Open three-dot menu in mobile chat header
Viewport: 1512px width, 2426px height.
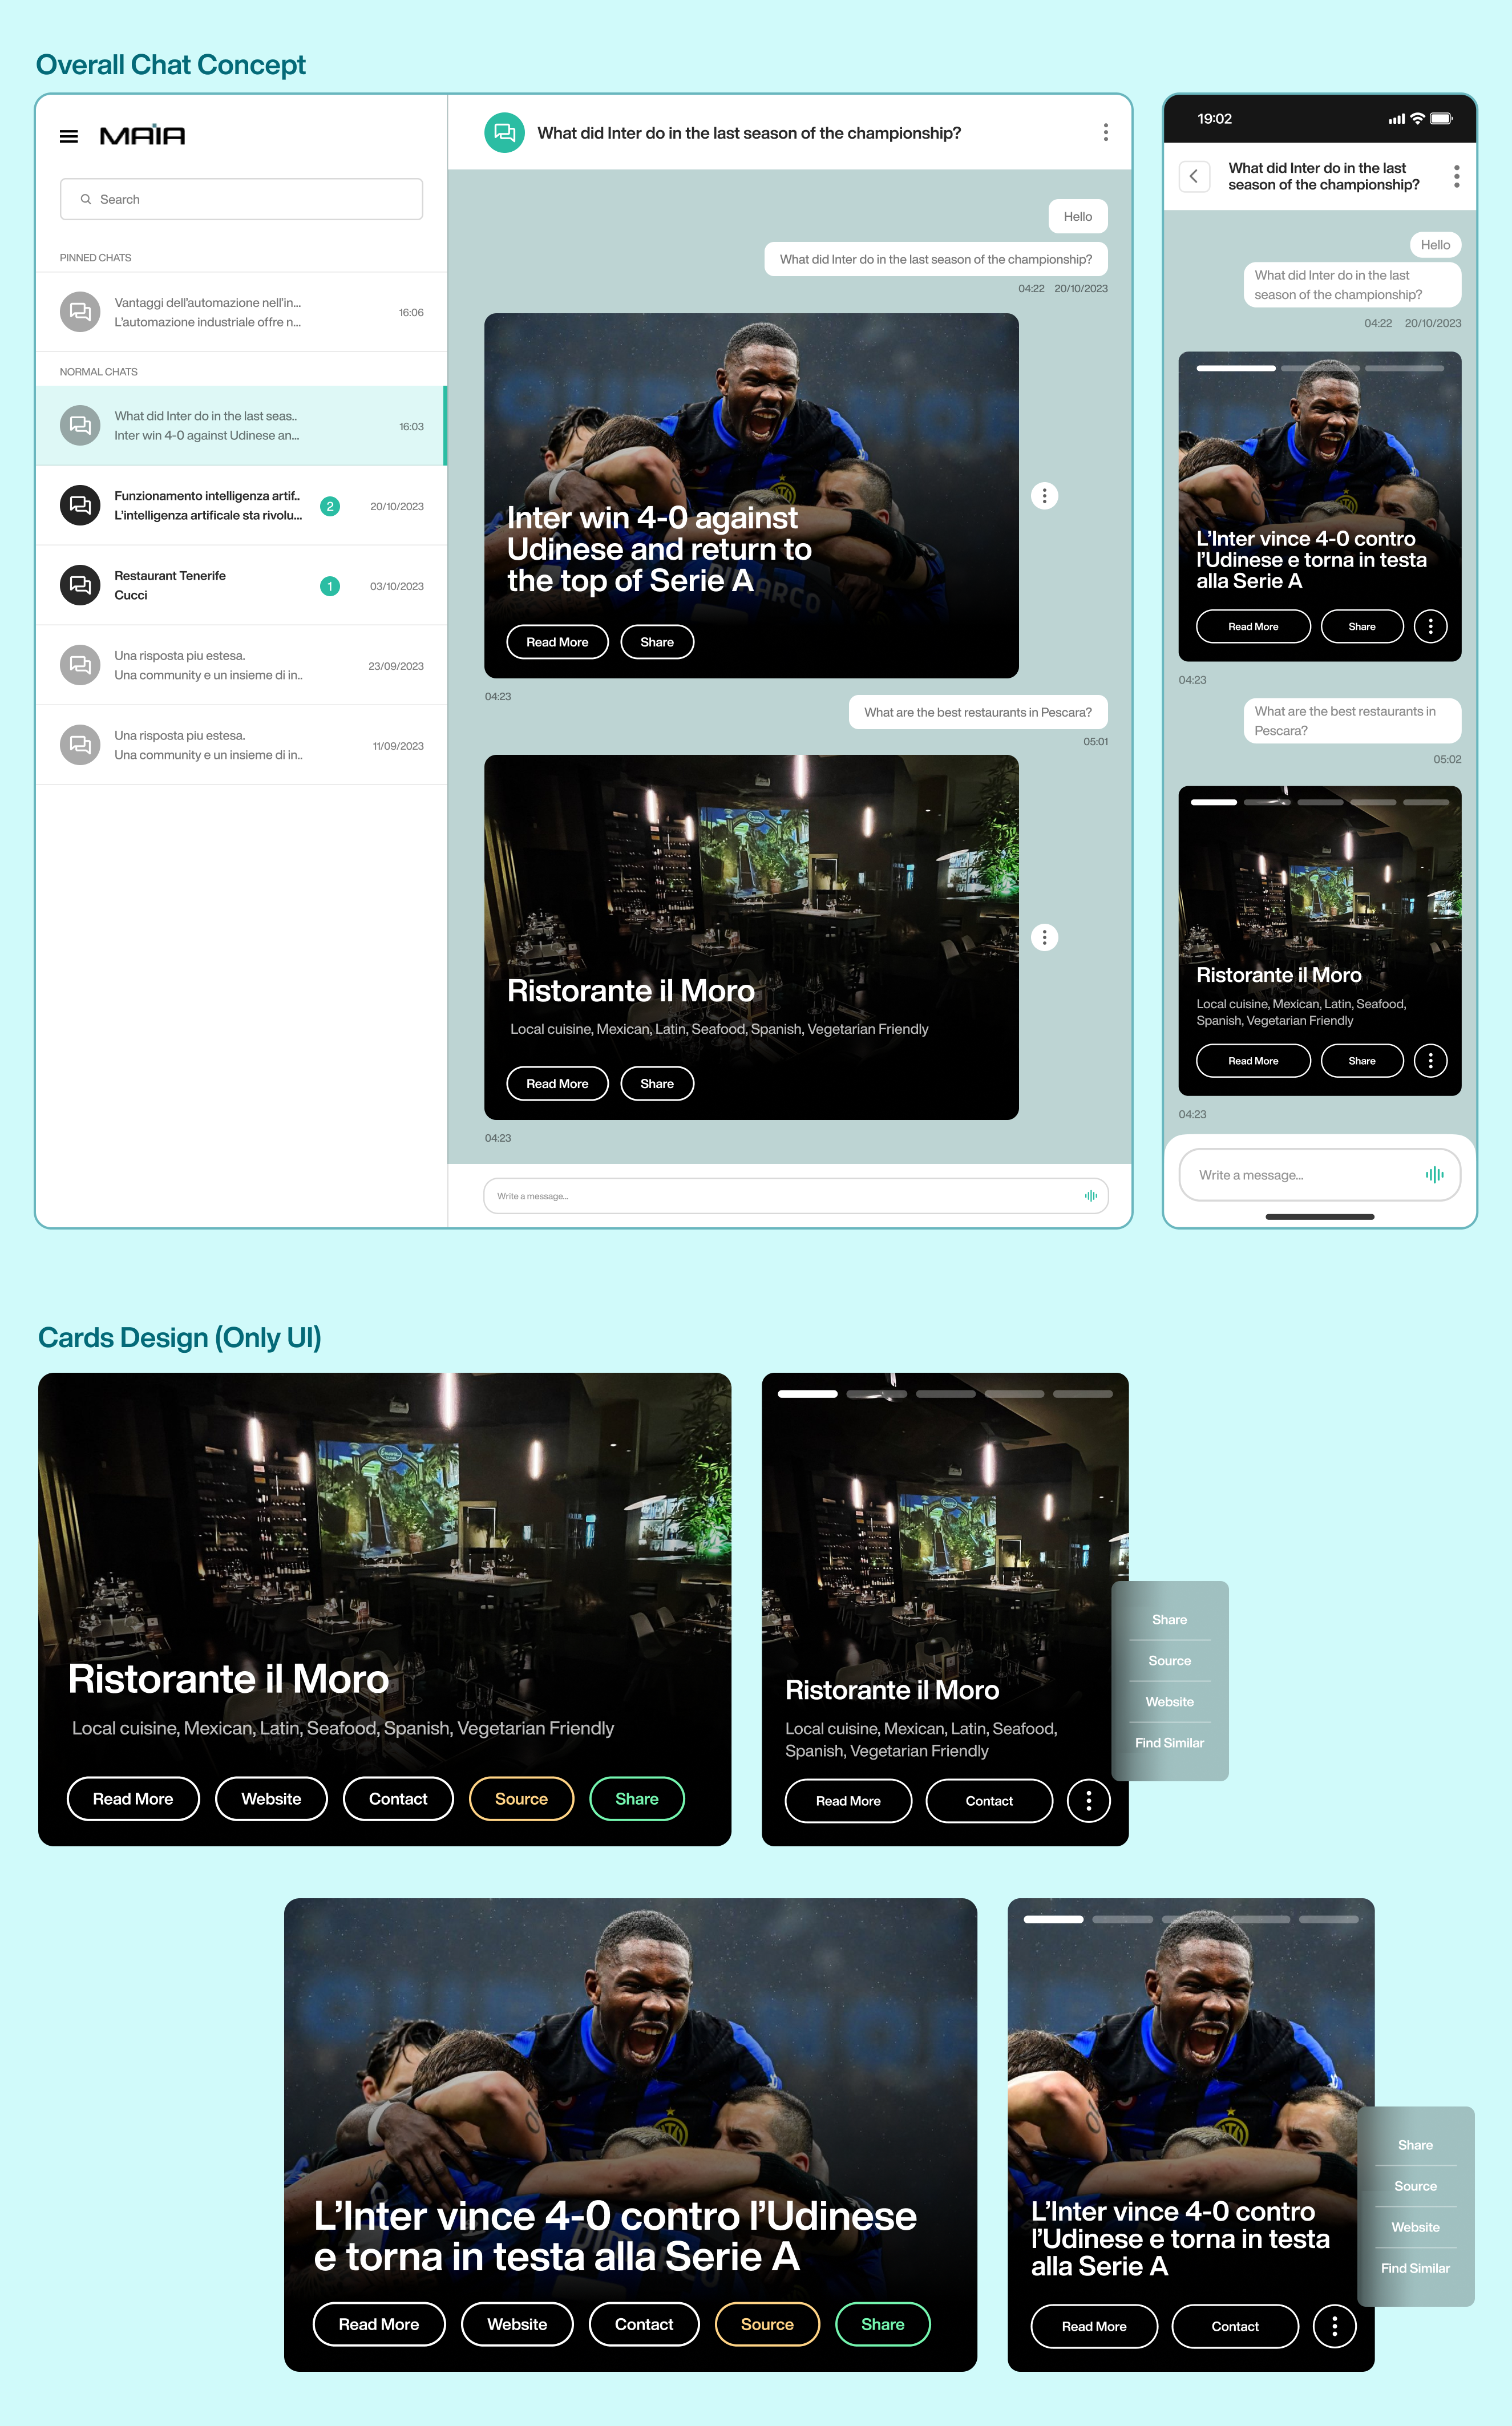pyautogui.click(x=1456, y=176)
